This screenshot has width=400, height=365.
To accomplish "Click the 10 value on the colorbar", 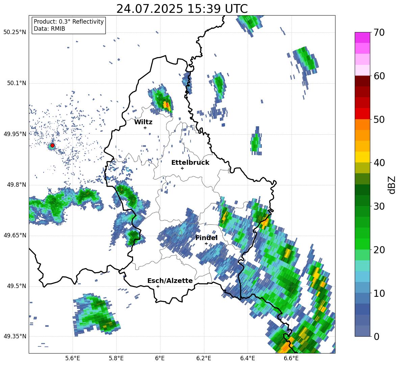I will point(379,293).
